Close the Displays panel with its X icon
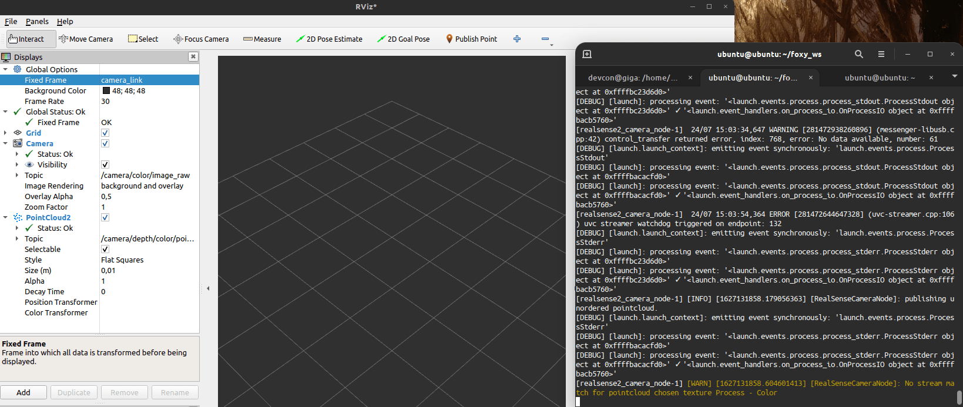Screen dimensions: 963x407 pos(193,56)
